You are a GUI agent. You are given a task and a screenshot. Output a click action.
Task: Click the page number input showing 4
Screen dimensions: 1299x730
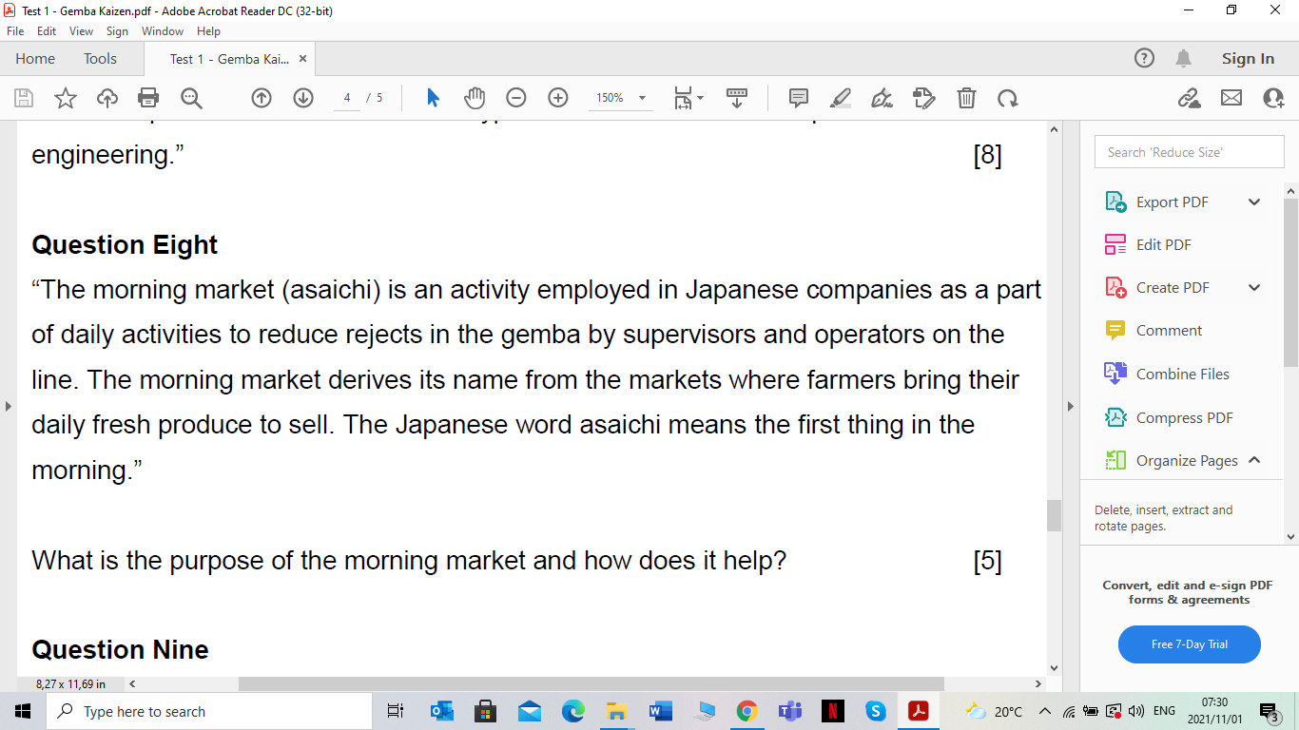point(346,98)
